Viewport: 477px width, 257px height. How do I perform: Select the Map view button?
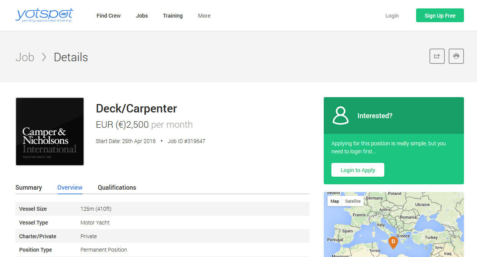[x=335, y=201]
